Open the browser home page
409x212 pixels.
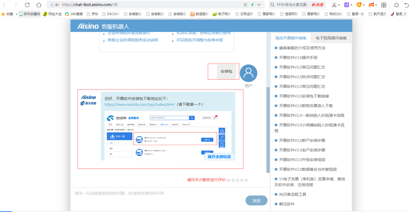(x=39, y=5)
